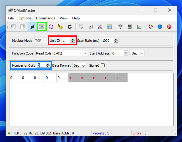Screen dimensions: 182x142
Task: Toggle the table Headers icon
Action: point(109,27)
